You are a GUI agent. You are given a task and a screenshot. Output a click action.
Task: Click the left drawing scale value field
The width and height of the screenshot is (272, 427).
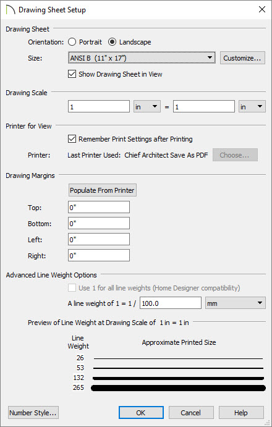(99, 106)
